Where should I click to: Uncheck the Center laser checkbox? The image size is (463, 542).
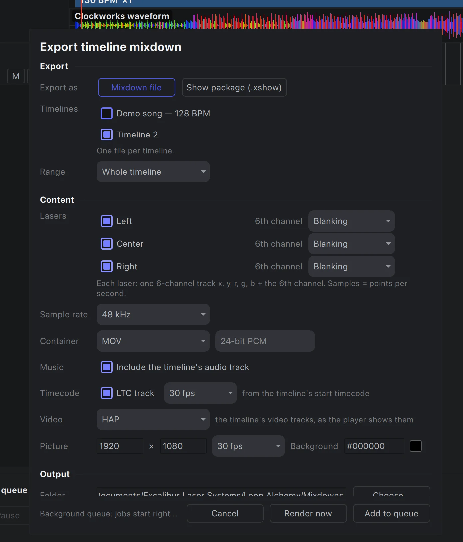[107, 244]
